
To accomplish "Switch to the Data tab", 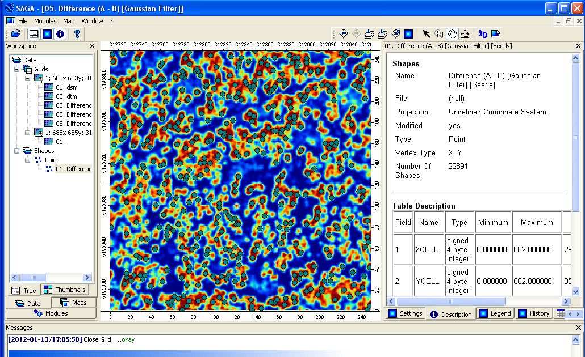I will (28, 303).
